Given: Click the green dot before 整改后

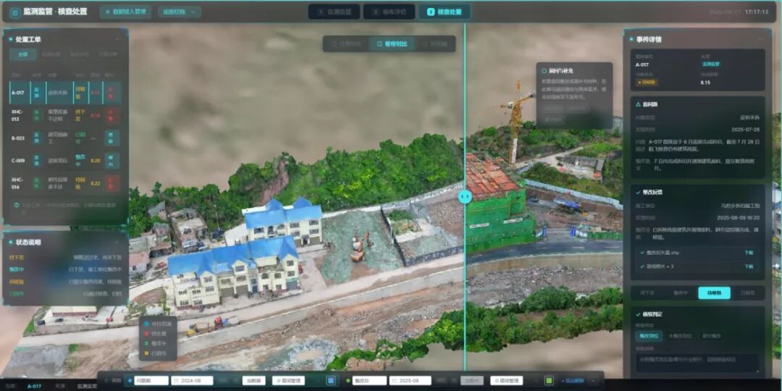Looking at the screenshot, I should (348, 381).
